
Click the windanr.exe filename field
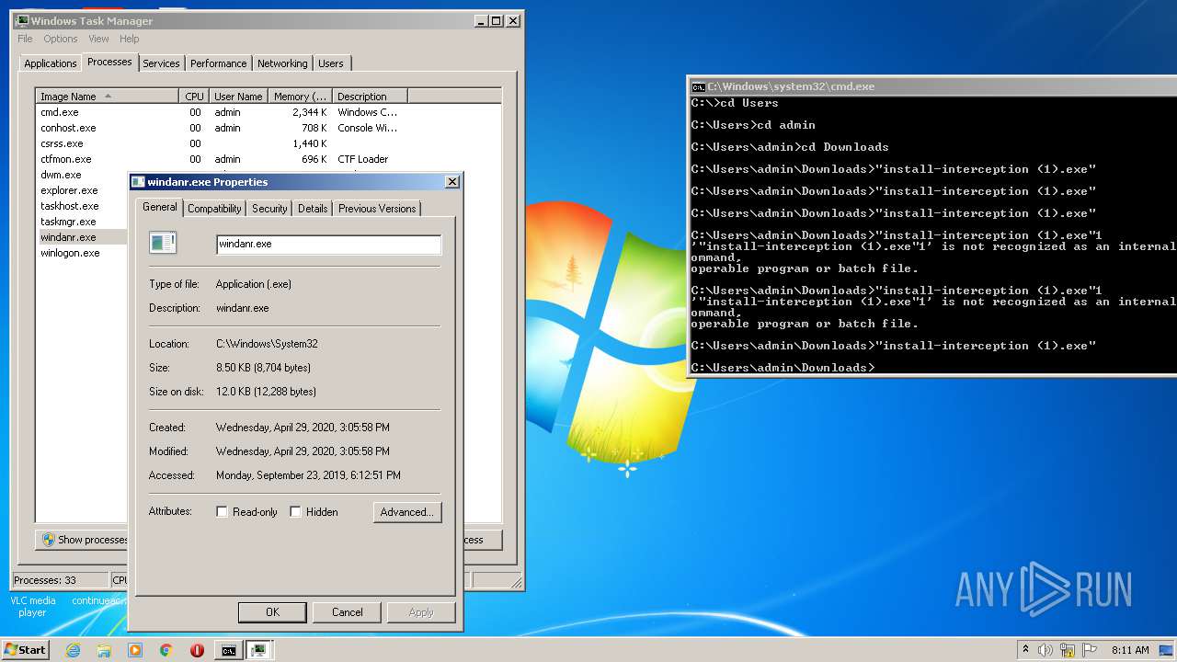tap(328, 245)
